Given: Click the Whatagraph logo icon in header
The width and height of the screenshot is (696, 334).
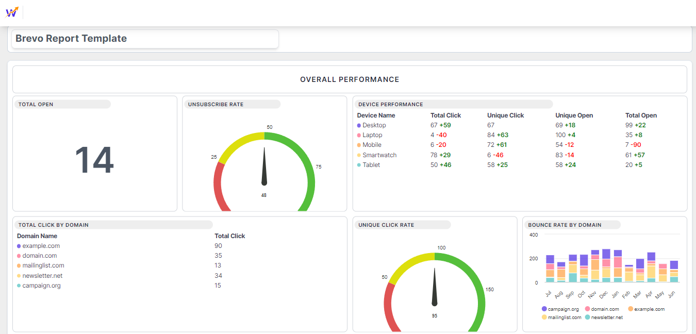Looking at the screenshot, I should click(x=11, y=12).
